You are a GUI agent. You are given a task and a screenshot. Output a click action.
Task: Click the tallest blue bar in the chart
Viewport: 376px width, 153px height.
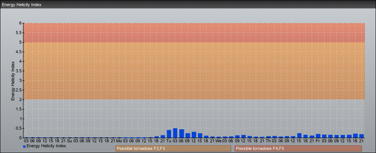click(175, 133)
